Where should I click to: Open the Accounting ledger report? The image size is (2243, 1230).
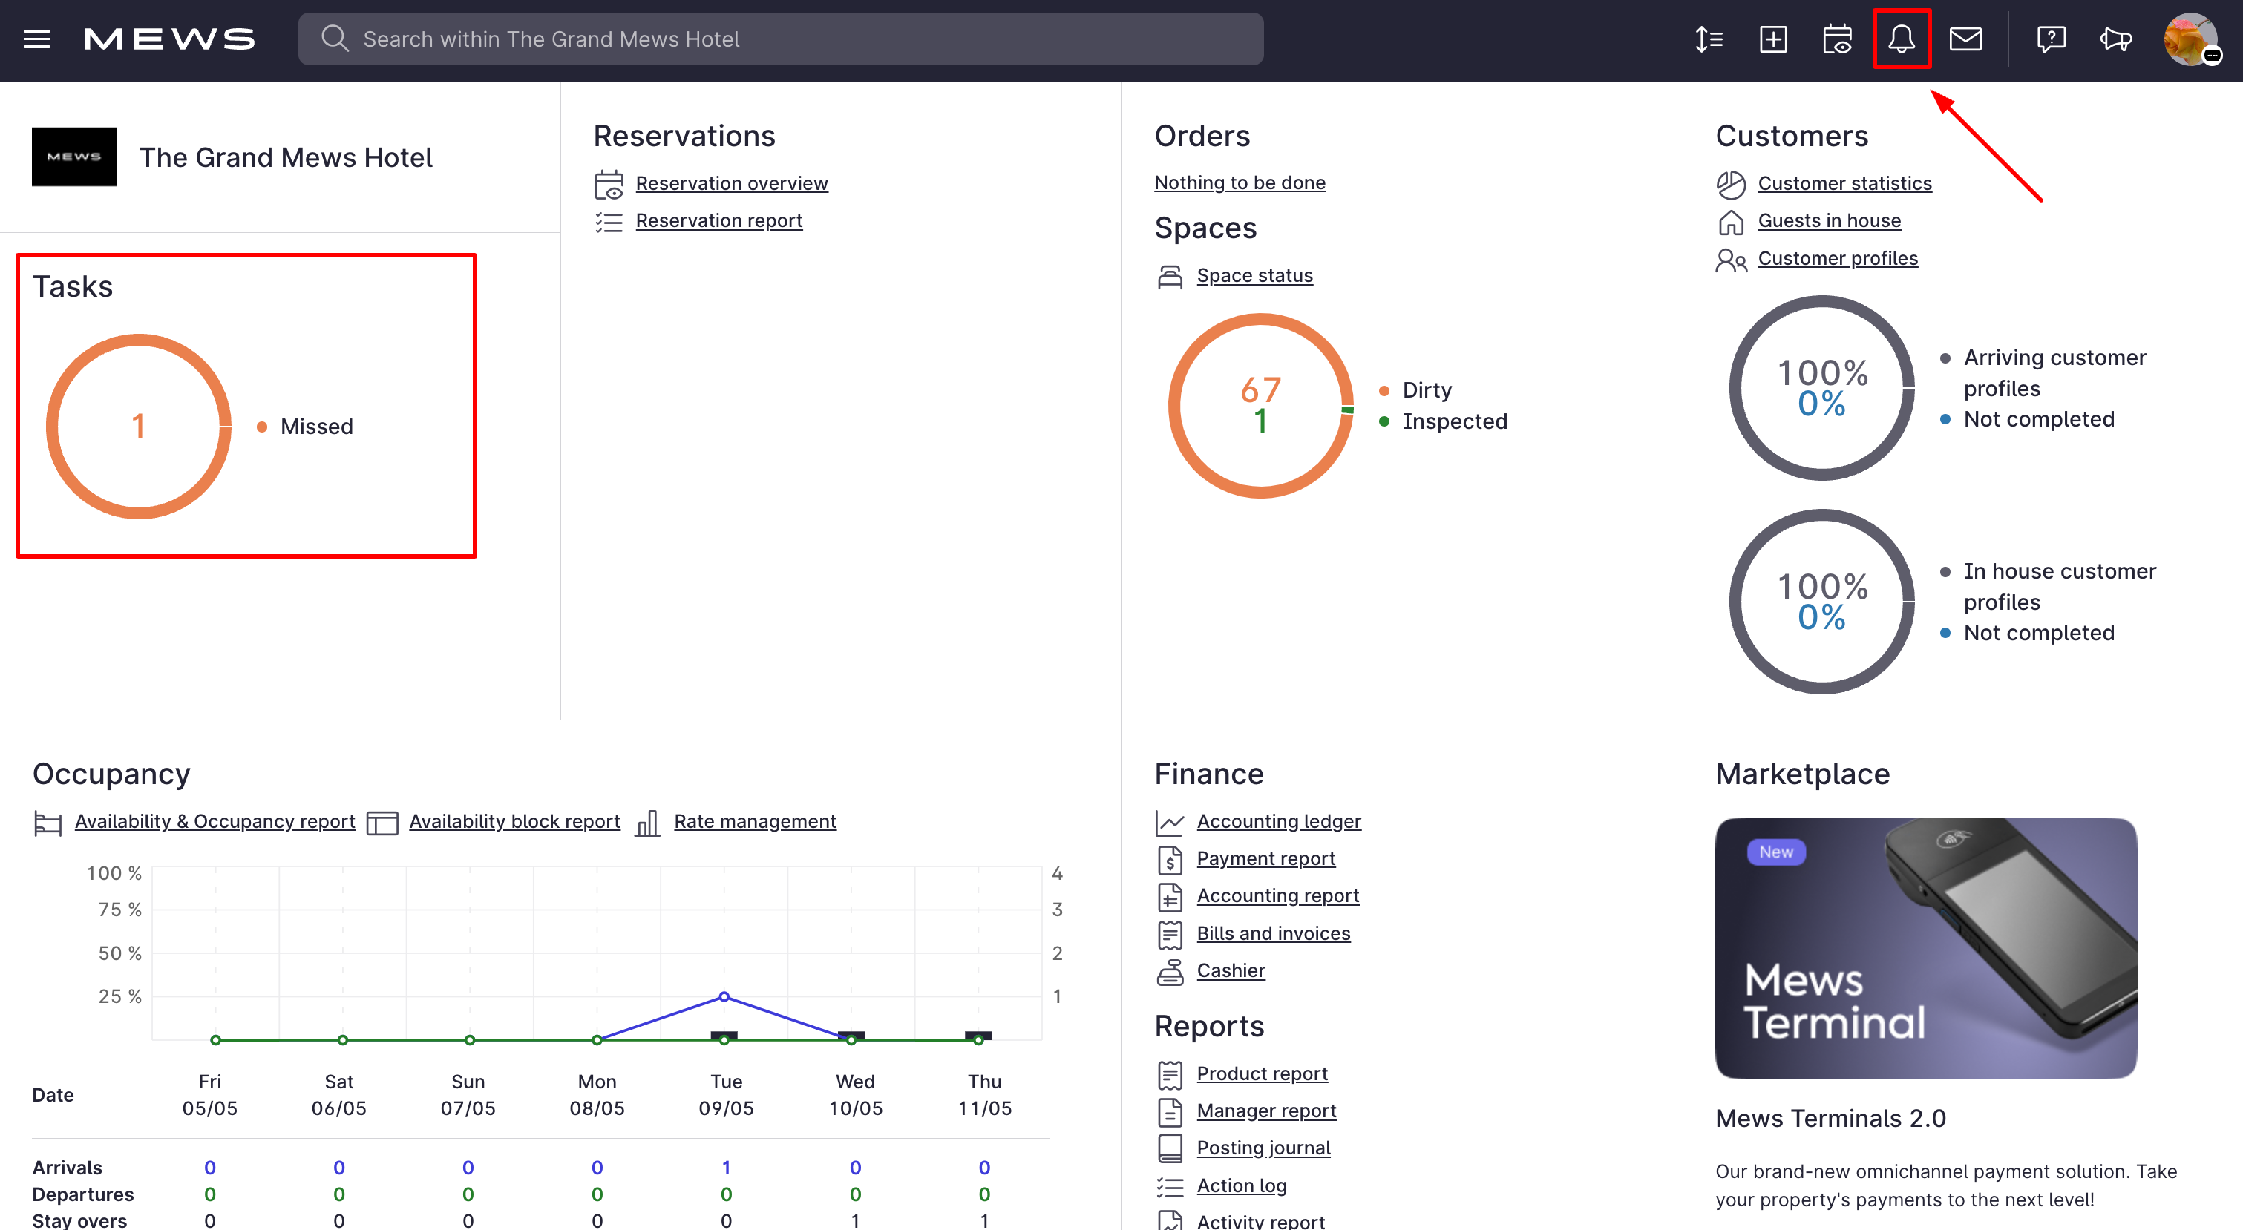[x=1279, y=821]
